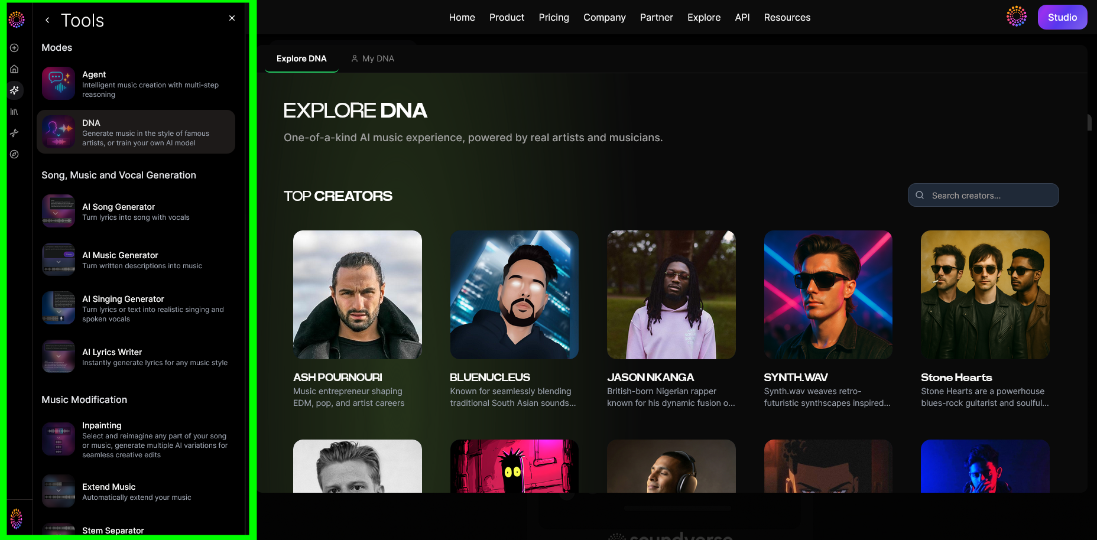This screenshot has height=540, width=1097.
Task: Click the account avatar beside Studio
Action: pyautogui.click(x=1017, y=17)
